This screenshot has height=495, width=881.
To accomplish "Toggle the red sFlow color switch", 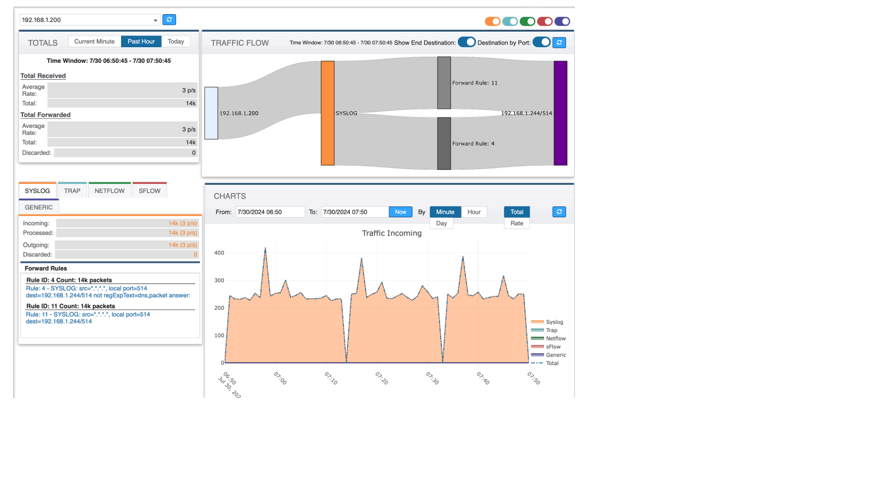I will coord(545,21).
